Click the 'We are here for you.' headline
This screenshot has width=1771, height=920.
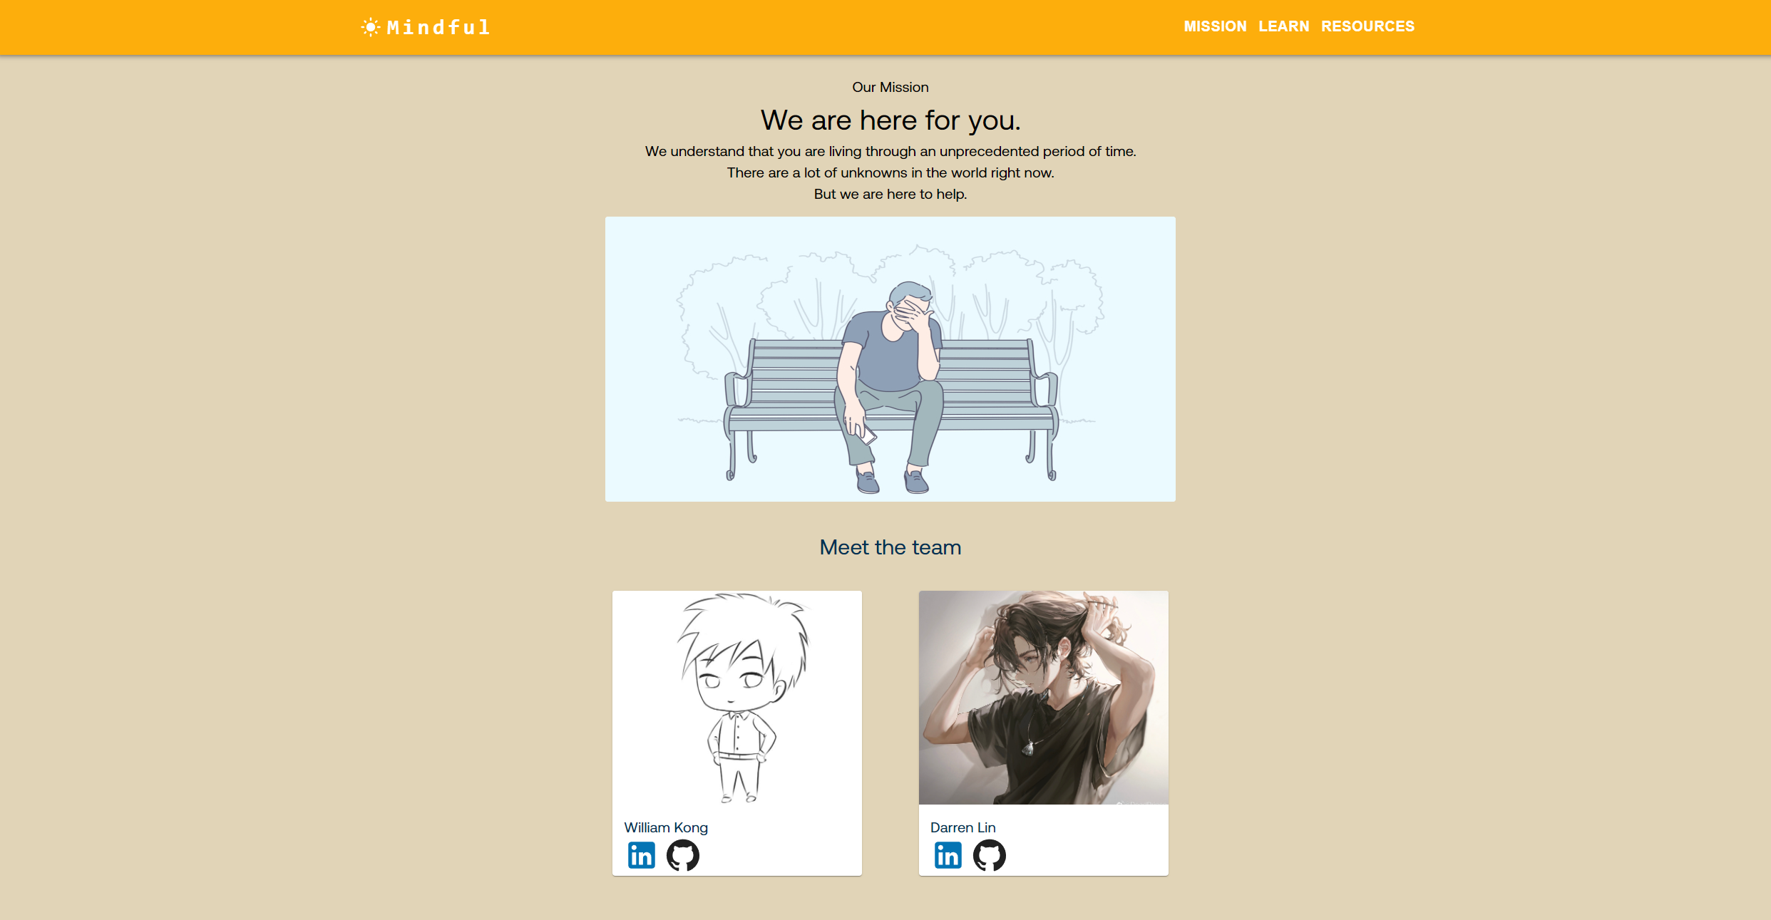point(890,120)
